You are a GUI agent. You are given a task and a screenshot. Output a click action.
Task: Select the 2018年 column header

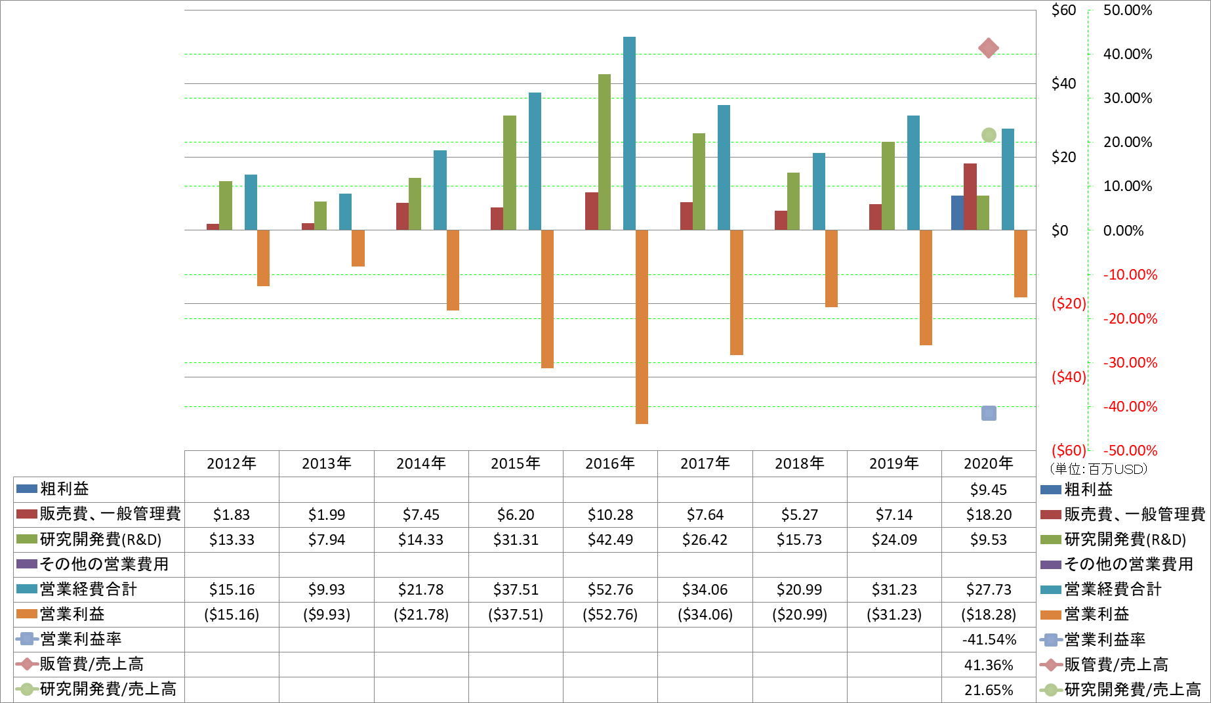(800, 463)
